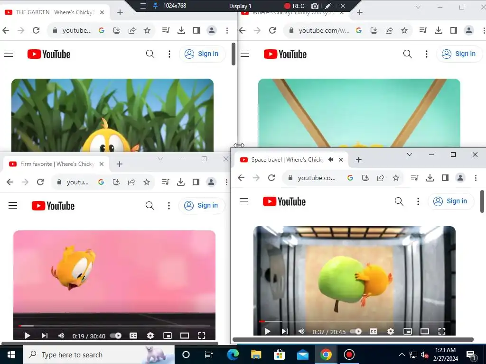Open media control in THE GARDEN window
Image resolution: width=486 pixels, height=364 pixels.
tap(166, 30)
